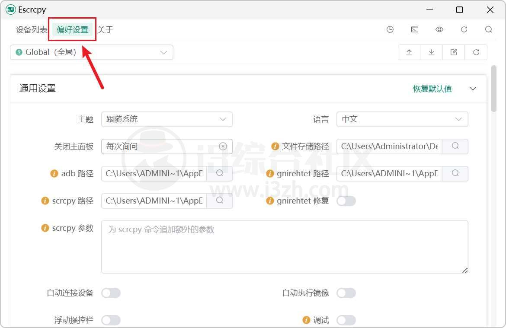Enable 自动连接设备 switch
Image resolution: width=506 pixels, height=328 pixels.
[x=111, y=293]
